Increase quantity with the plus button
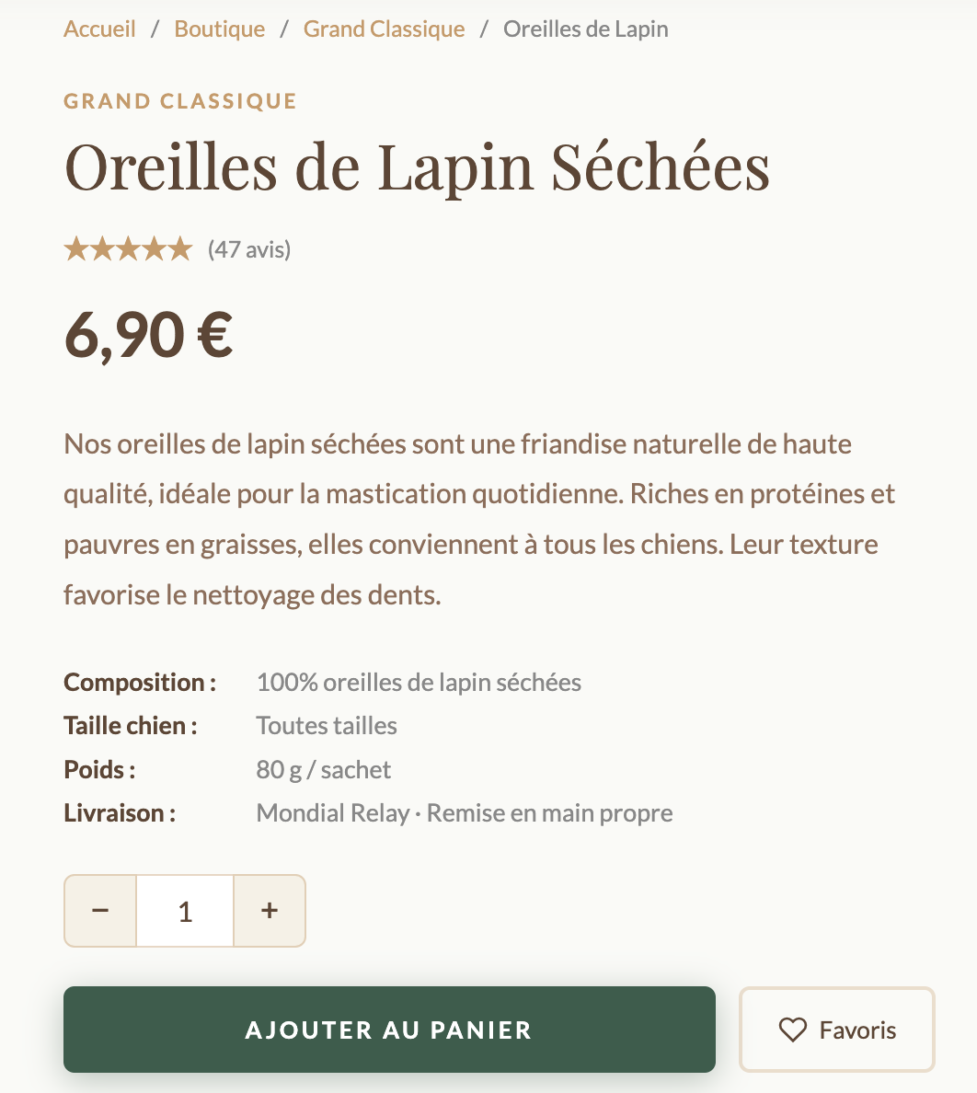Viewport: 977px width, 1093px height. [x=270, y=911]
